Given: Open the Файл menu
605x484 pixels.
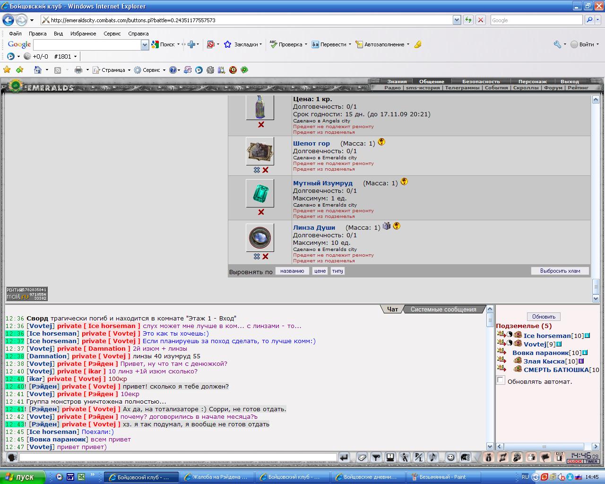Looking at the screenshot, I should point(15,34).
